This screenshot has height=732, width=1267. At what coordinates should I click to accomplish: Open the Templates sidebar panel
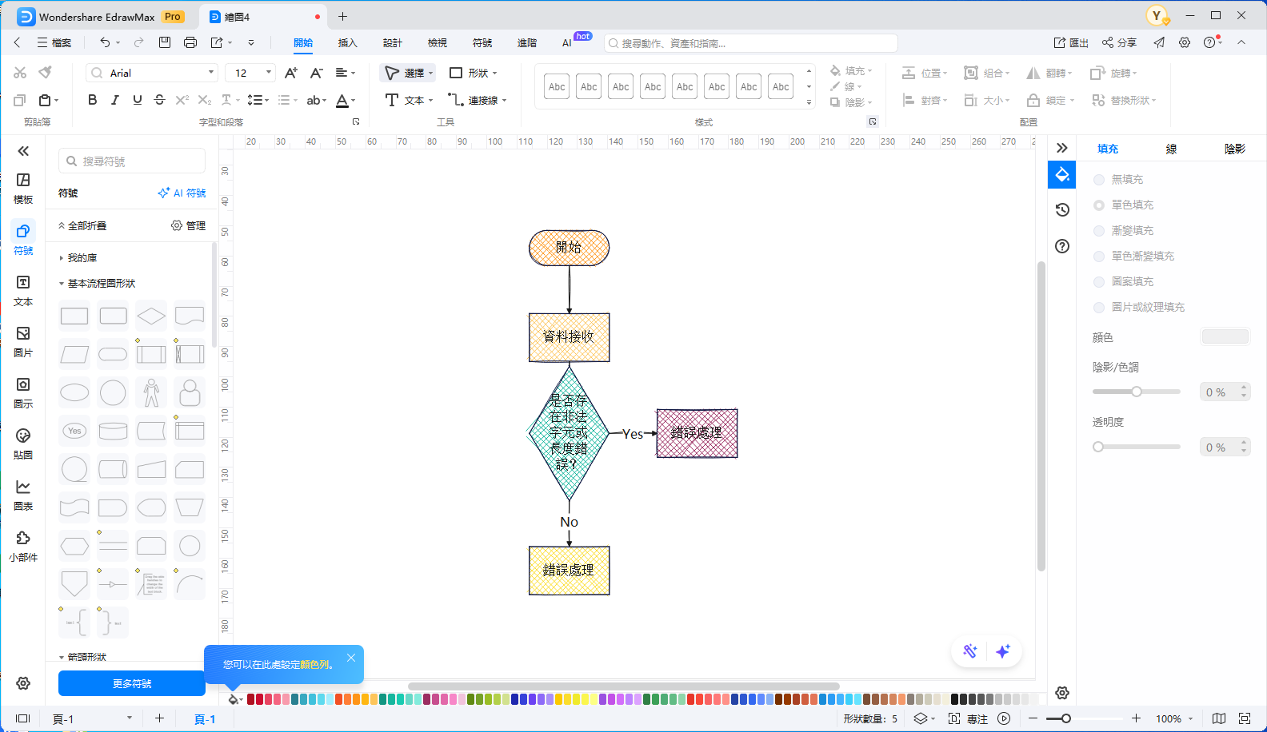[23, 188]
